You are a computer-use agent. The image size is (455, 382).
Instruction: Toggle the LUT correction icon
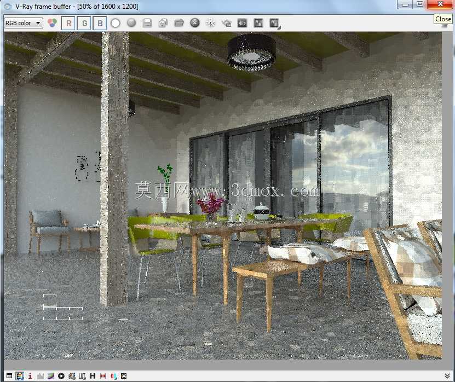[x=82, y=376]
